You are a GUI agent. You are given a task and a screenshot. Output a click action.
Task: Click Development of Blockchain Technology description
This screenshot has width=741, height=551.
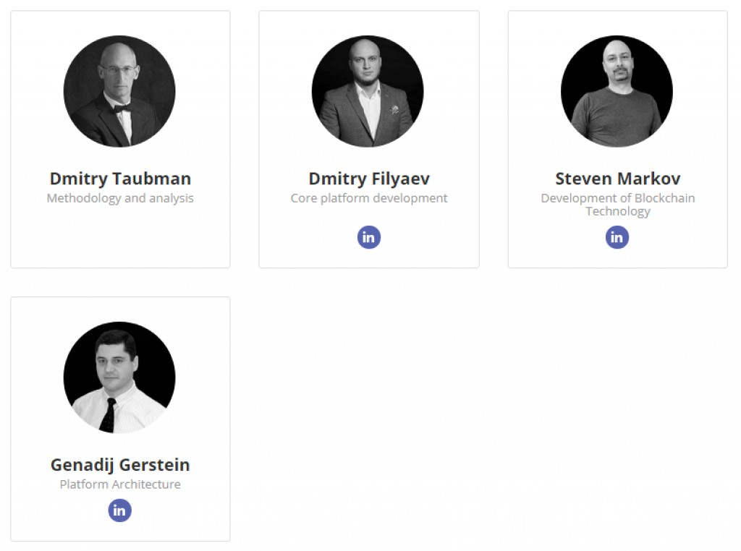tap(618, 205)
